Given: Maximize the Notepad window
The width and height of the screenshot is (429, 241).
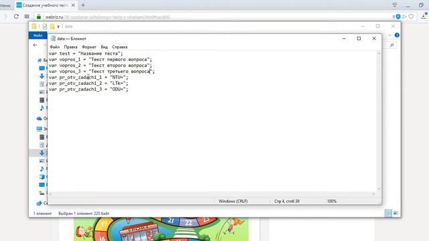Looking at the screenshot, I should pyautogui.click(x=359, y=39).
